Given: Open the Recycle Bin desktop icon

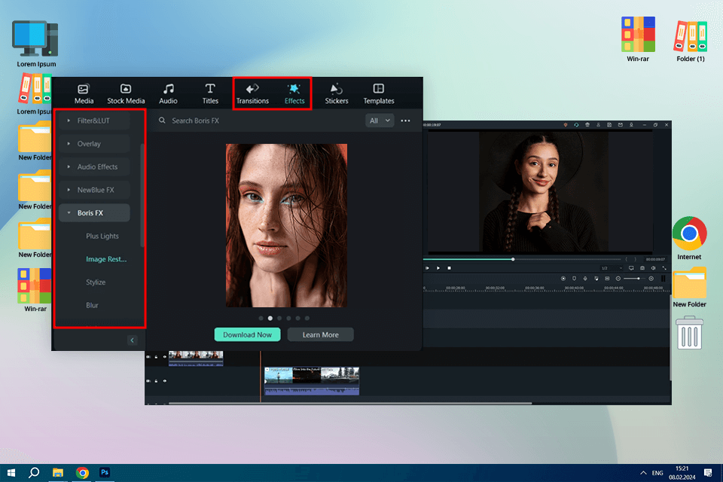Looking at the screenshot, I should [x=689, y=333].
